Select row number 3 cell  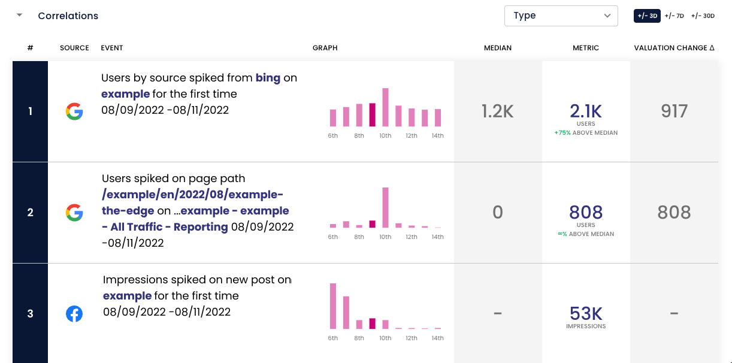coord(30,313)
